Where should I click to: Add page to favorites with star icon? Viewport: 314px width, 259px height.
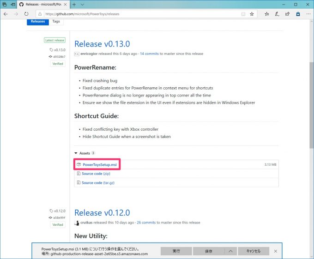tap(252, 14)
